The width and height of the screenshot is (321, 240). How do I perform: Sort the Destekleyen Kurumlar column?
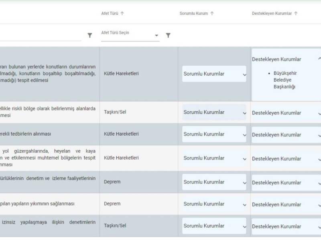point(296,13)
